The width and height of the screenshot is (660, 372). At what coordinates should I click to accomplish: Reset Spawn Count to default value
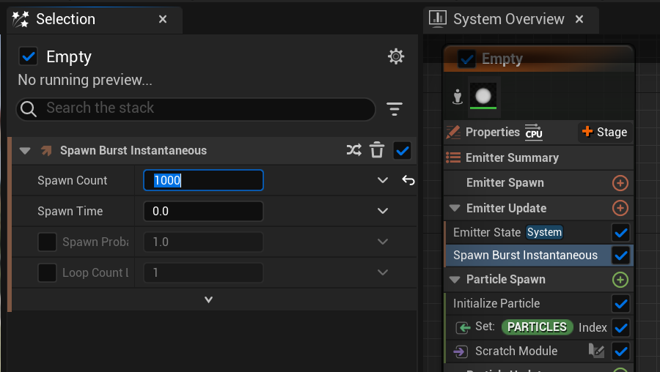pos(408,181)
